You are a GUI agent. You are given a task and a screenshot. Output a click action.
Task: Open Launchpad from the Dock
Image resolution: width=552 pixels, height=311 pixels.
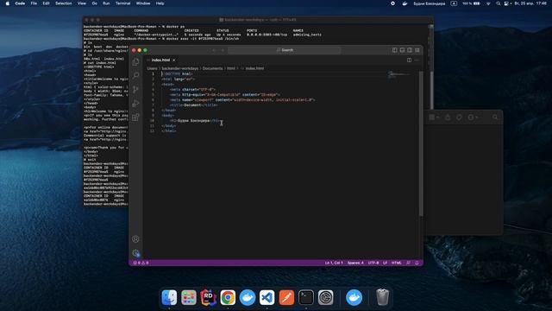[x=189, y=297]
